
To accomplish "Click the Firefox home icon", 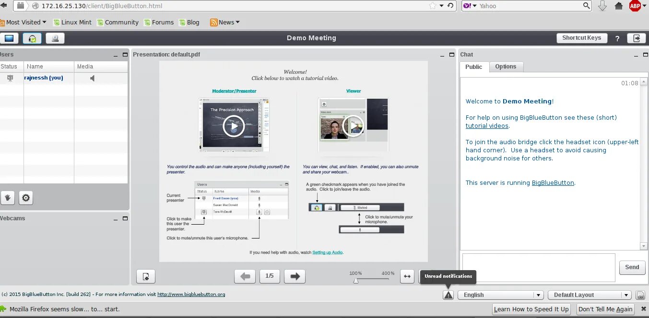I will [619, 6].
